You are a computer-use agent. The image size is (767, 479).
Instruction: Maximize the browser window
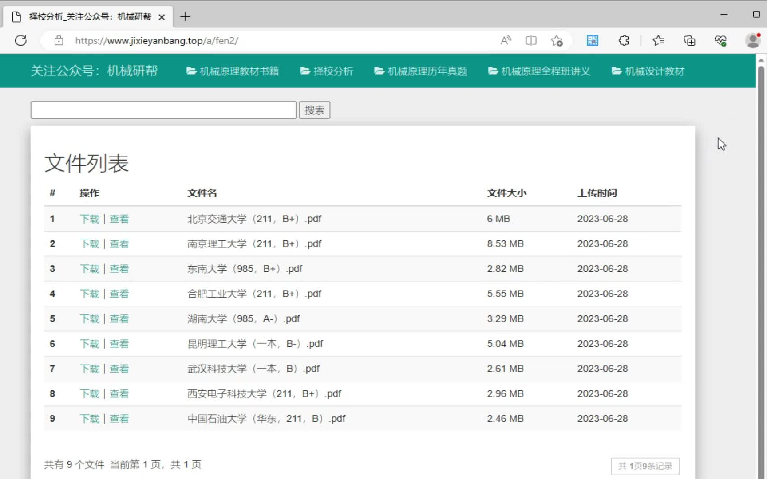(x=756, y=15)
